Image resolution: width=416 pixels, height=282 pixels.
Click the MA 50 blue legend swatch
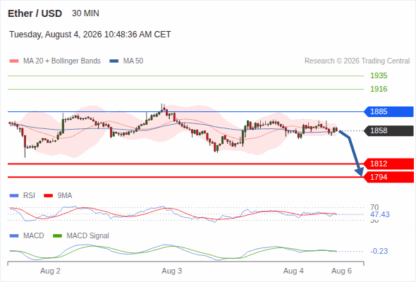[114, 61]
